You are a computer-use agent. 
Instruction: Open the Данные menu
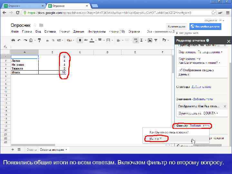[x=79, y=32]
